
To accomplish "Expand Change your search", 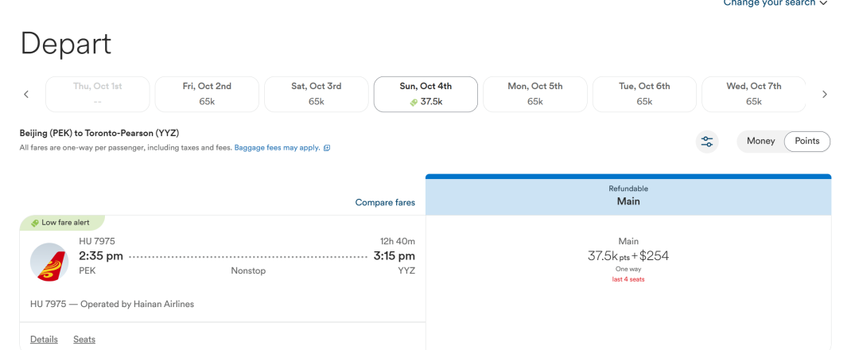I will point(775,3).
